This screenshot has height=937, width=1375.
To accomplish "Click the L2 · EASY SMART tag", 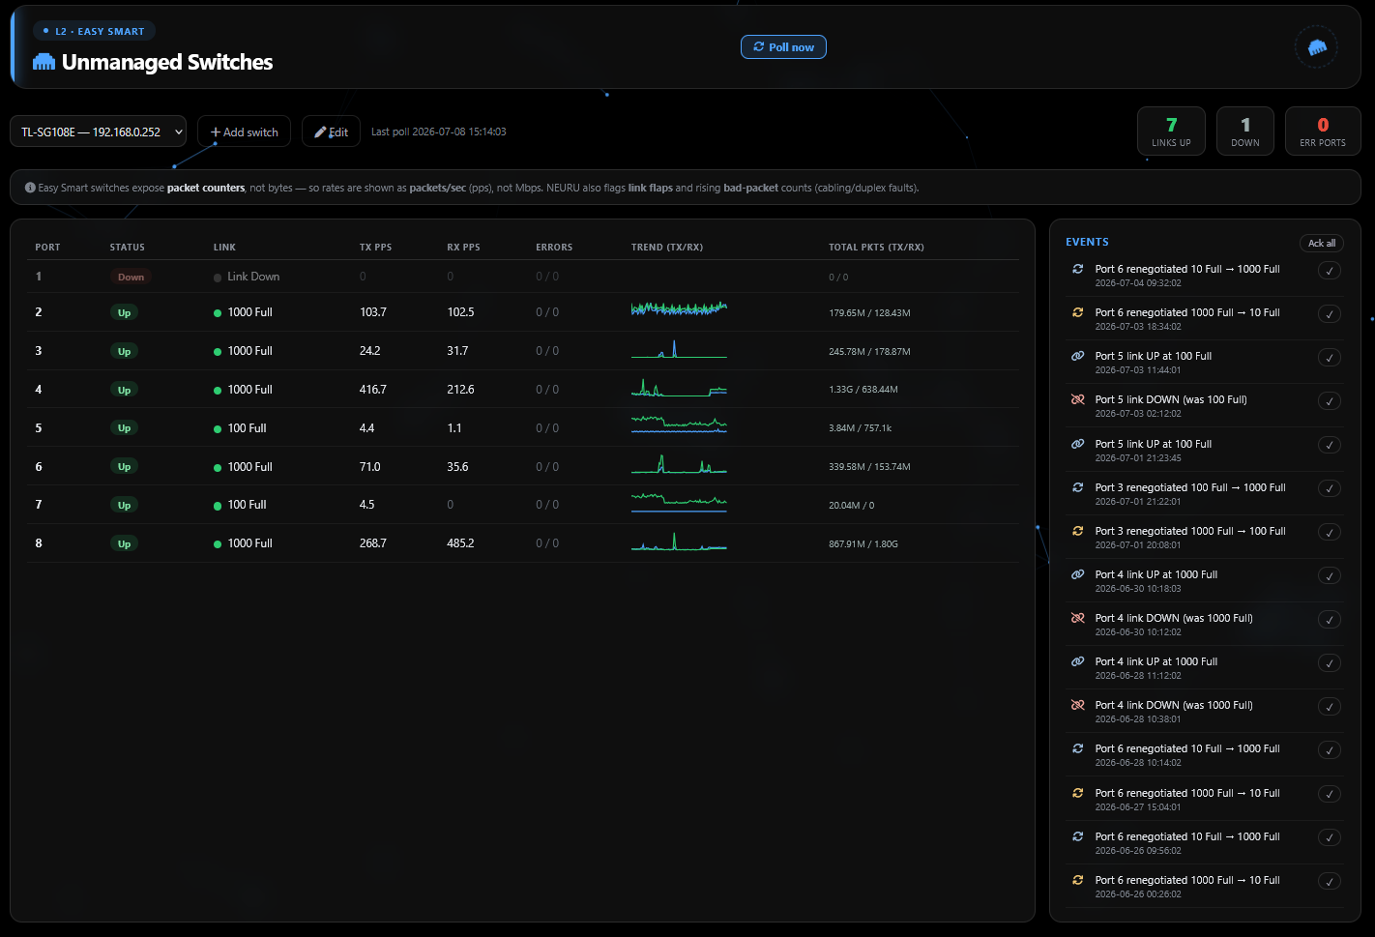I will point(94,31).
